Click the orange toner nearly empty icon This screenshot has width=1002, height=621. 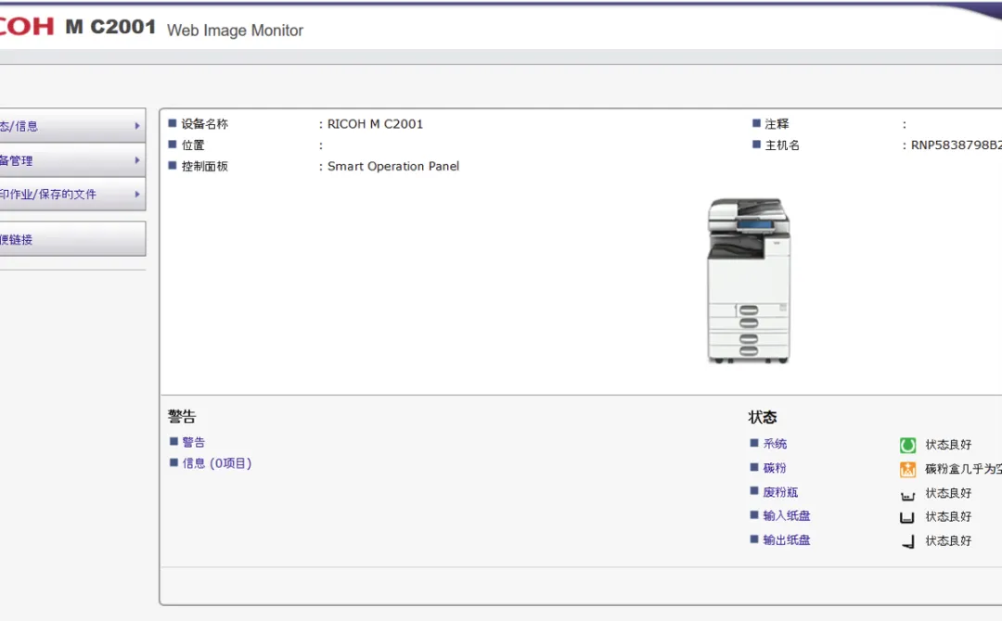(907, 469)
